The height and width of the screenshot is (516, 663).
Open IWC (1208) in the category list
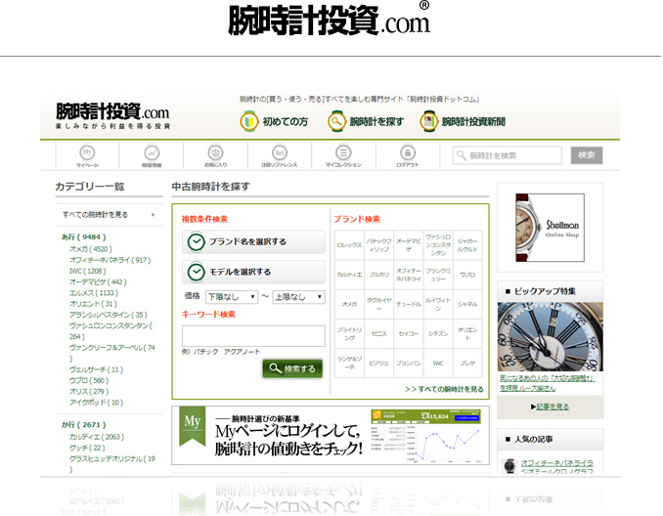pyautogui.click(x=88, y=271)
